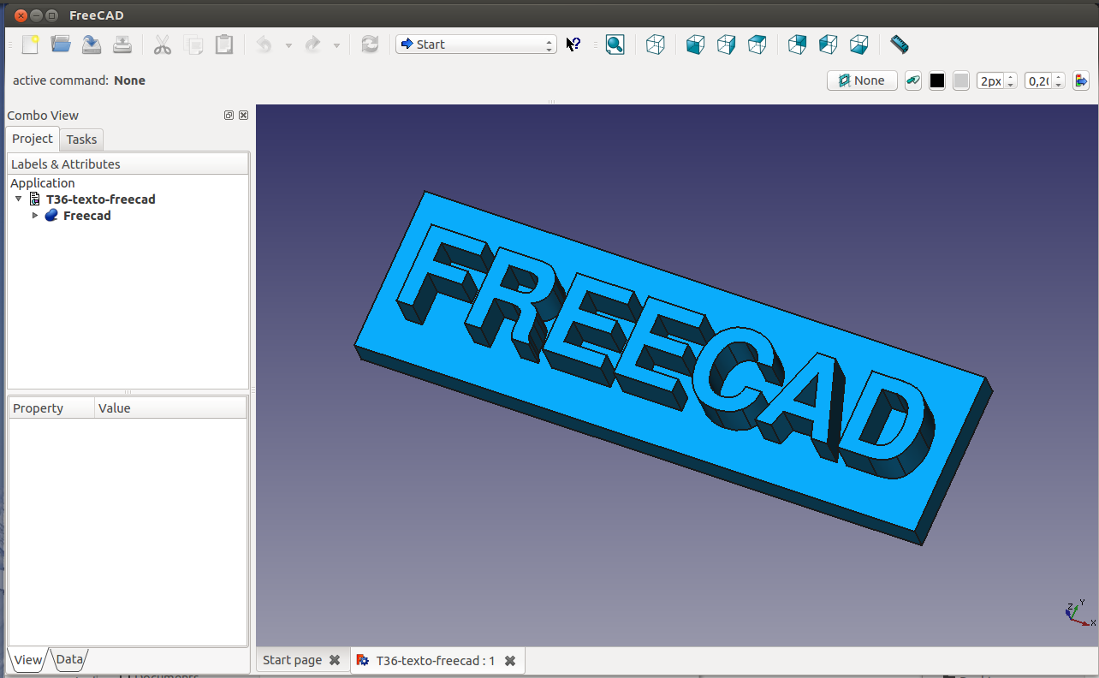The height and width of the screenshot is (678, 1099).
Task: Open the Start workbench dropdown
Action: pyautogui.click(x=476, y=45)
